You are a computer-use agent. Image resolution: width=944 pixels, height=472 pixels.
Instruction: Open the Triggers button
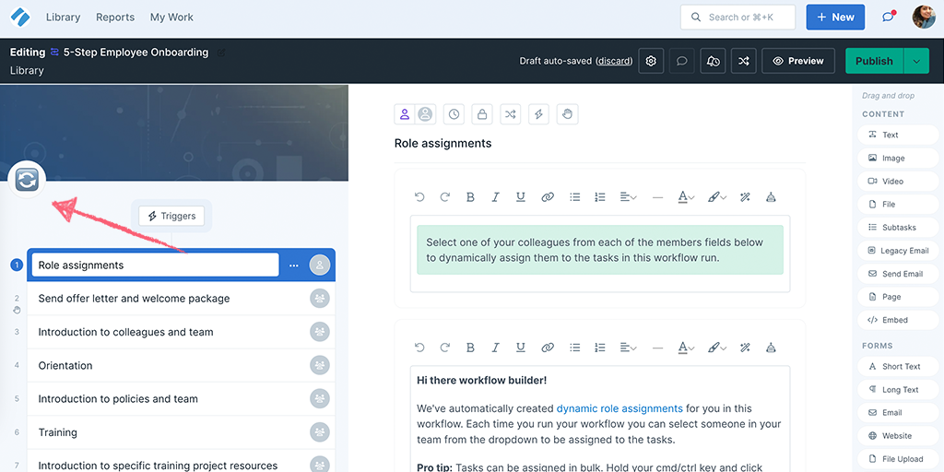[171, 216]
